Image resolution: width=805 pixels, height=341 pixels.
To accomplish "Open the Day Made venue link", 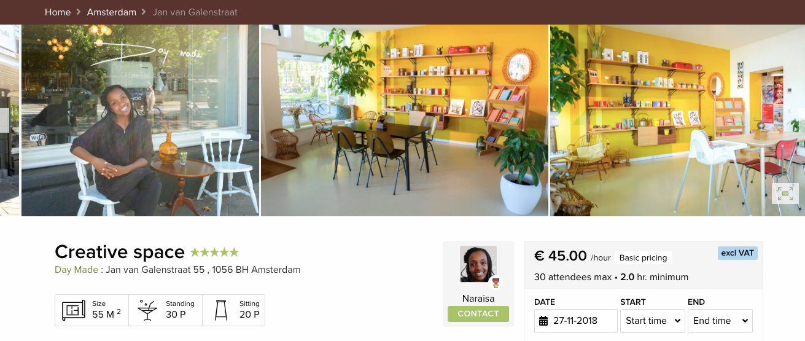I will (x=76, y=270).
